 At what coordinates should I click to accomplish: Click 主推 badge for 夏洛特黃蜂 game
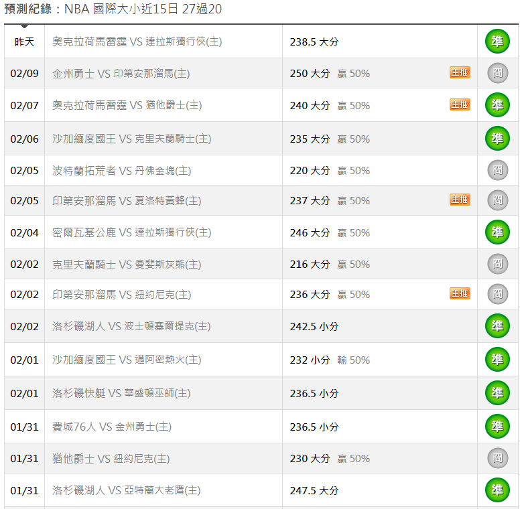tap(460, 200)
